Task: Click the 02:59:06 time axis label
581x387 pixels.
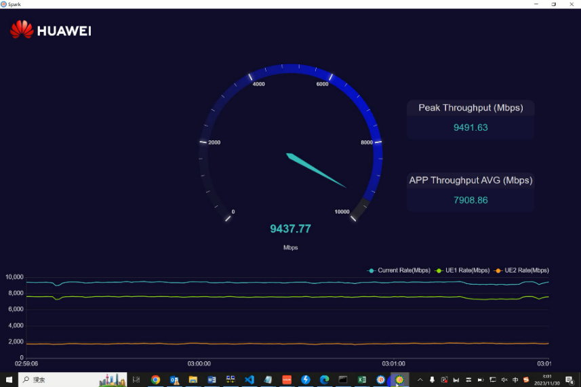Action: [26, 364]
